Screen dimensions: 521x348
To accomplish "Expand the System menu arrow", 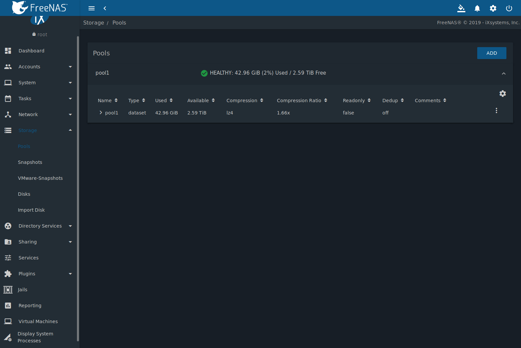I will 70,83.
